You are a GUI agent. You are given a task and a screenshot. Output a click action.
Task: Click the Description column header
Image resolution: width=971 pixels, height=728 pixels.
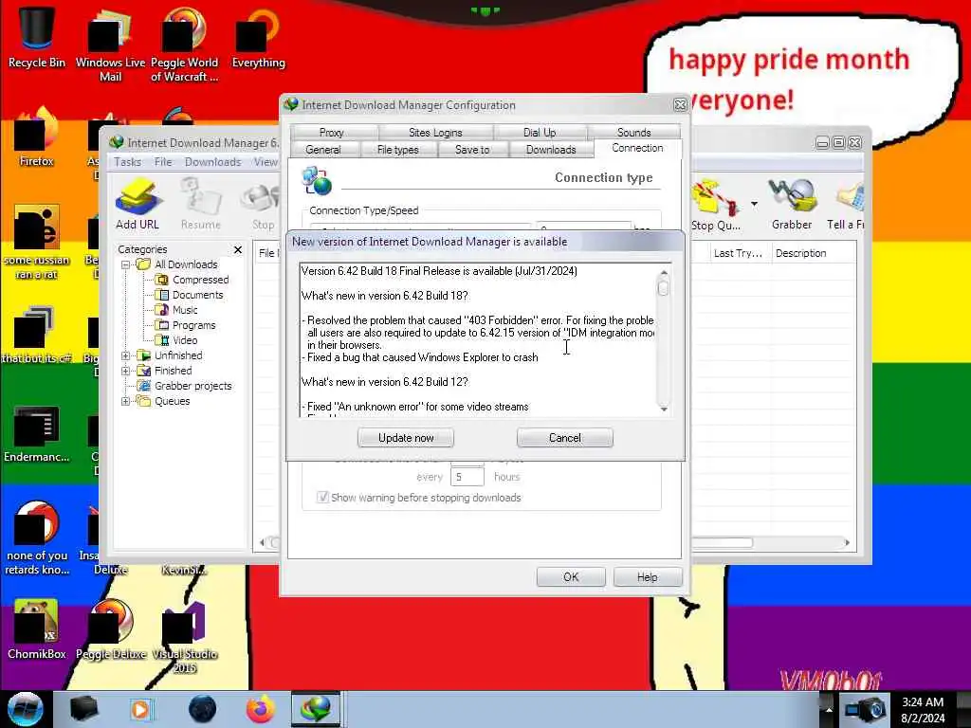click(814, 253)
